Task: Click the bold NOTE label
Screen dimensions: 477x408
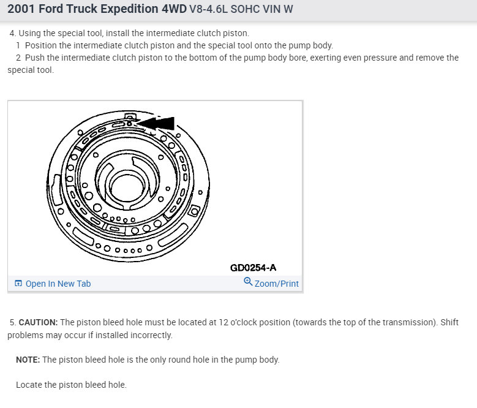Action: point(28,360)
